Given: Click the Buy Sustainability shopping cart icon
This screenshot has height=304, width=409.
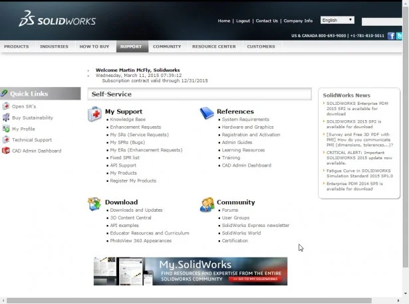Looking at the screenshot, I should (6, 117).
